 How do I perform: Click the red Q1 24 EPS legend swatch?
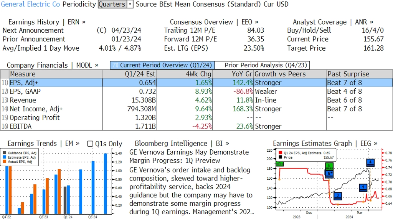tap(280, 153)
